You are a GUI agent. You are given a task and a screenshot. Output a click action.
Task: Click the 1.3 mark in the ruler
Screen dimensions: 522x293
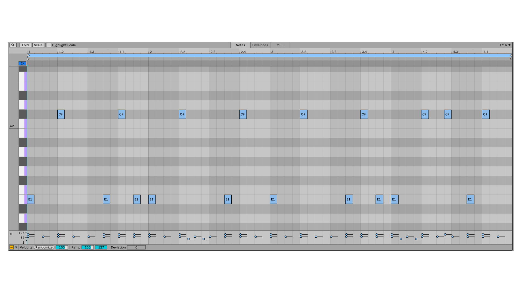coord(92,52)
